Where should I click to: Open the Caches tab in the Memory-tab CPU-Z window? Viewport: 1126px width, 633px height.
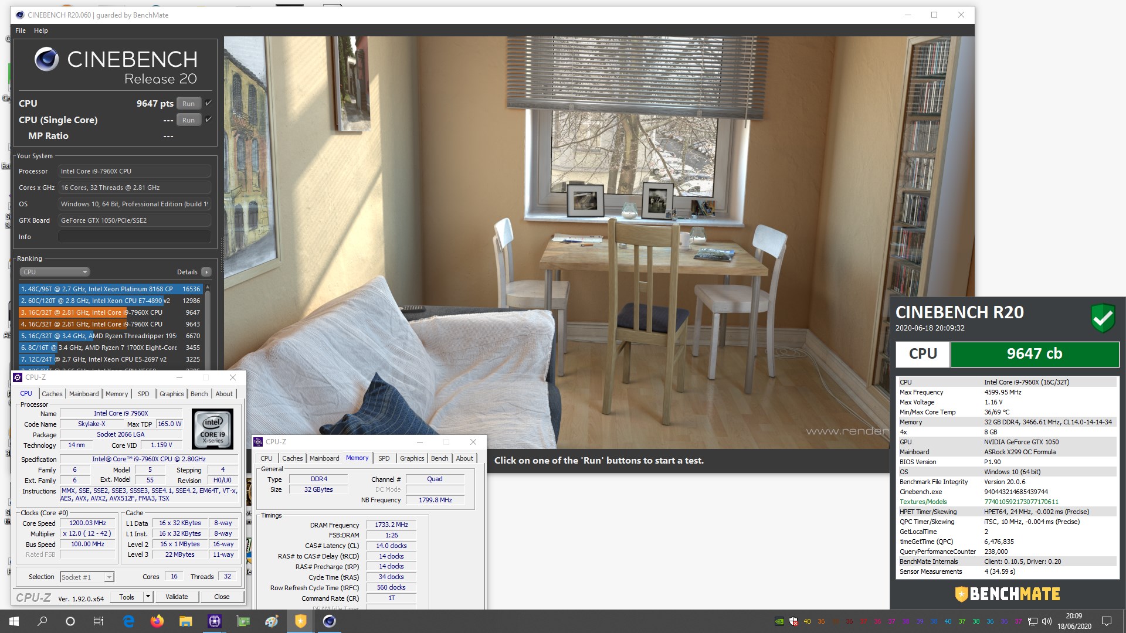[292, 458]
